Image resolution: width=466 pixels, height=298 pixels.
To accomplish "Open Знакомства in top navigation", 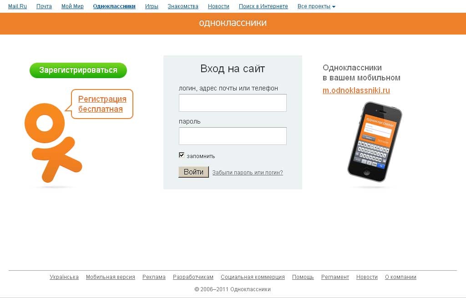I will point(183,6).
